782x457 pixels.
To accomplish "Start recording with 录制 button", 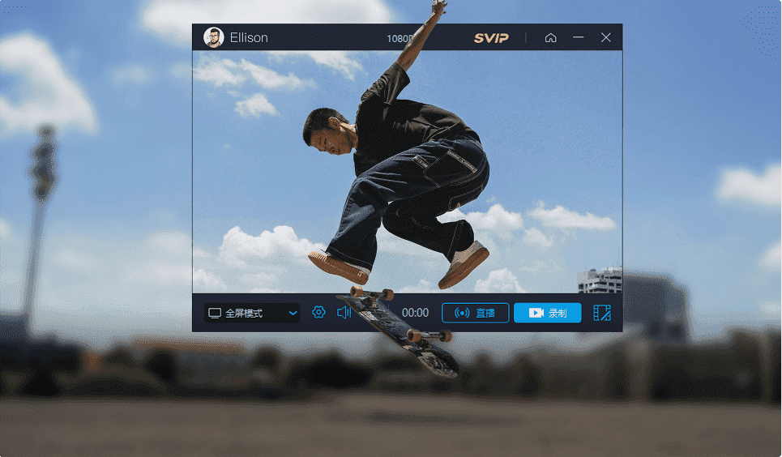I will point(547,313).
